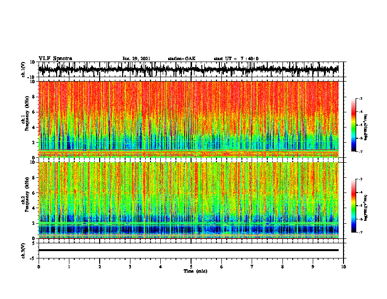Screen dimensions: 387x299
Task: Click the "5" tick on ch.3(V) axis
Action: click(34, 243)
